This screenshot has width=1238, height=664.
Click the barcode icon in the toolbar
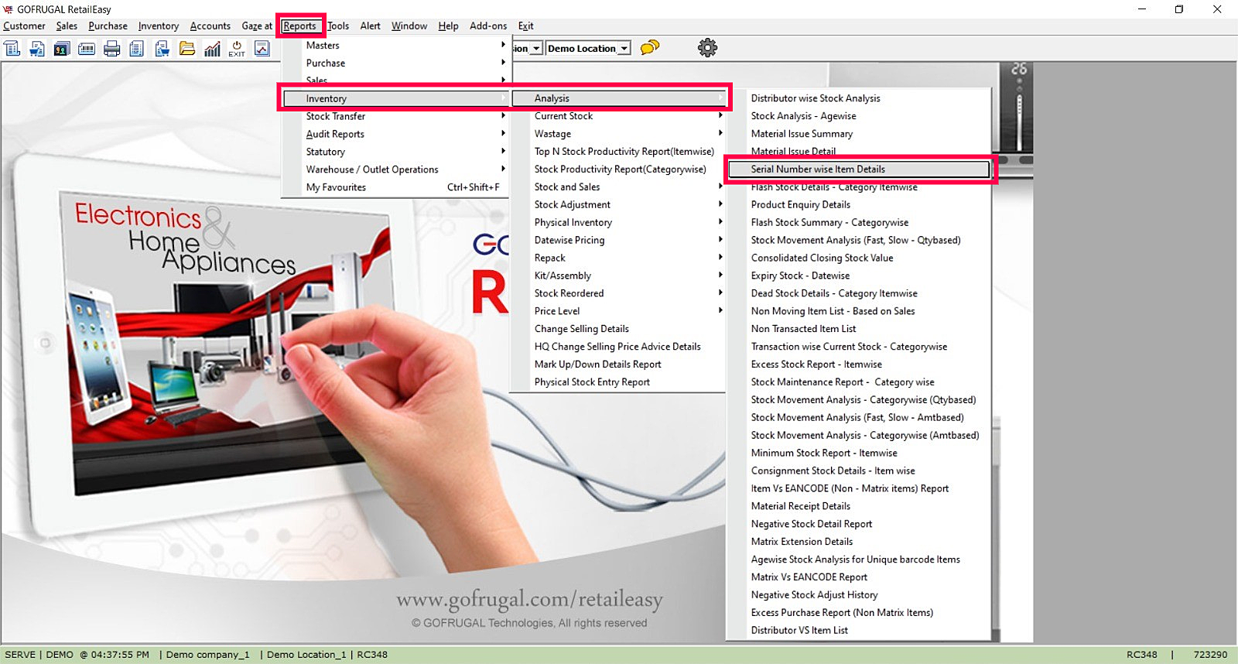[x=87, y=49]
